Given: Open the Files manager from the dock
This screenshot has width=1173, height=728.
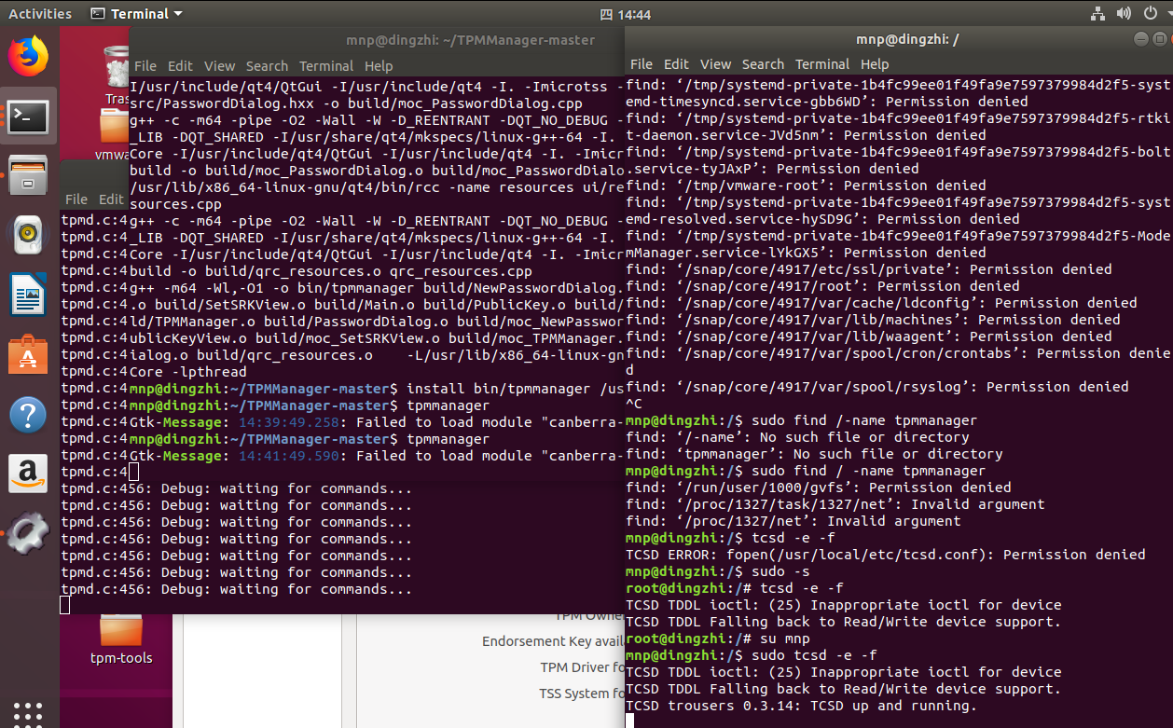Looking at the screenshot, I should coord(28,175).
